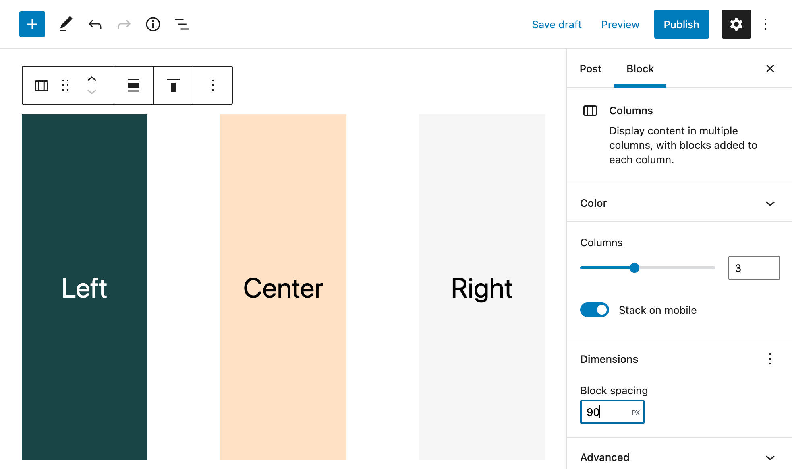Click the Block spacing input field

click(x=612, y=412)
